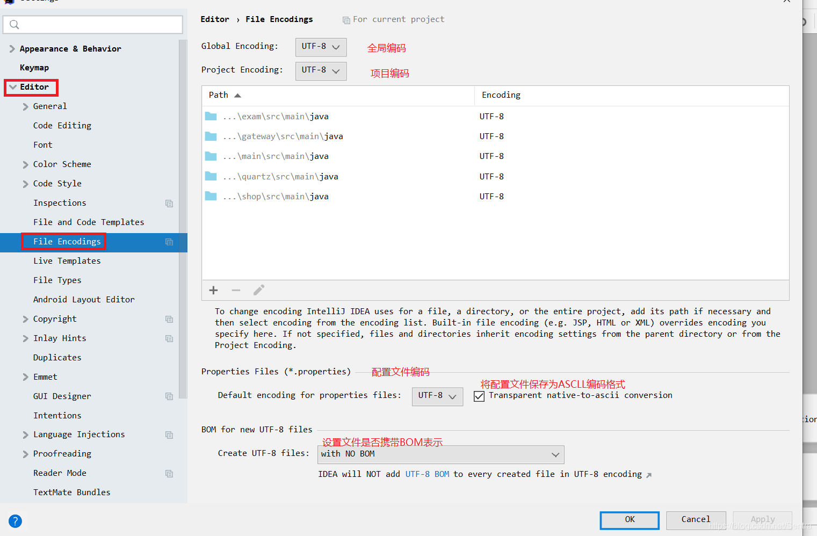
Task: Open Live Templates page
Action: click(67, 261)
